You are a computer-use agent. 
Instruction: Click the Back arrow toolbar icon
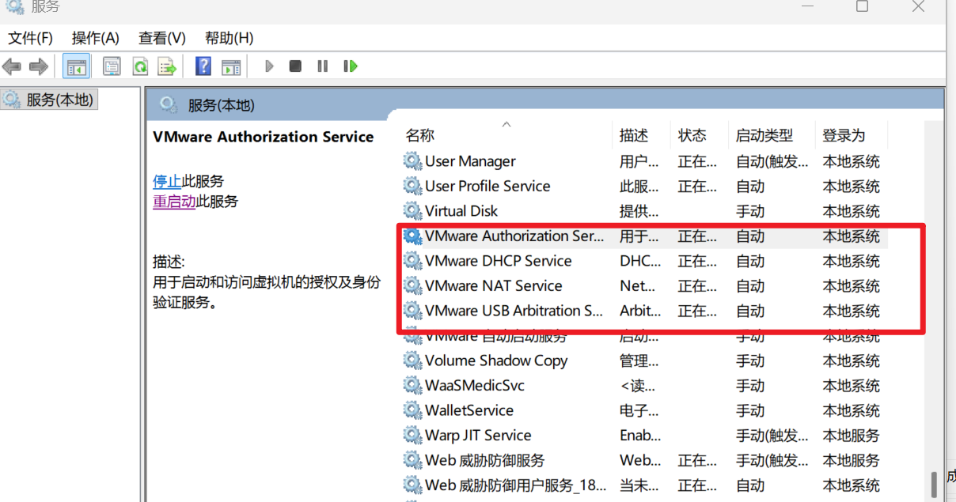[12, 66]
